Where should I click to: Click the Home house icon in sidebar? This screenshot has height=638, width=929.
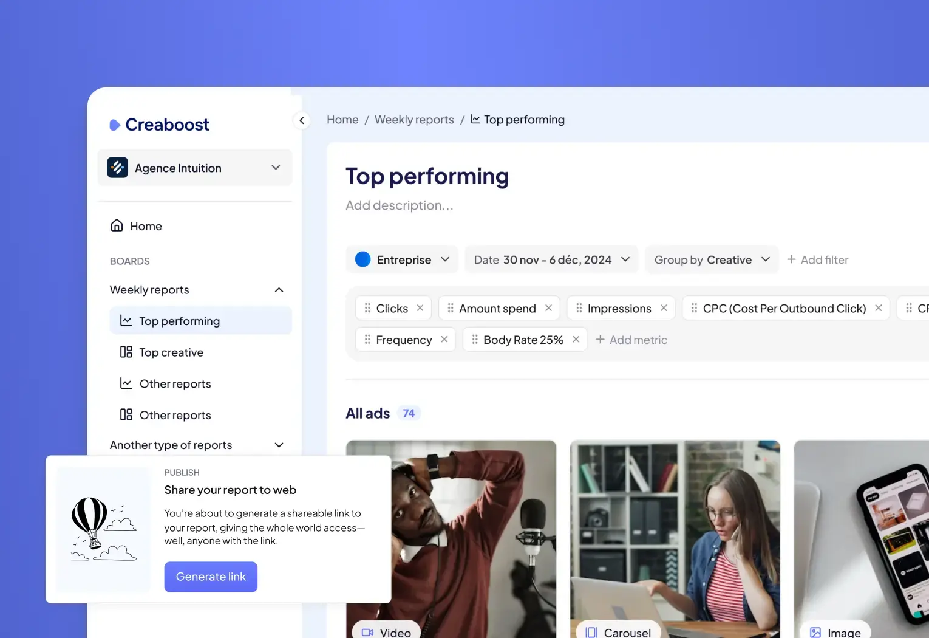pos(117,225)
